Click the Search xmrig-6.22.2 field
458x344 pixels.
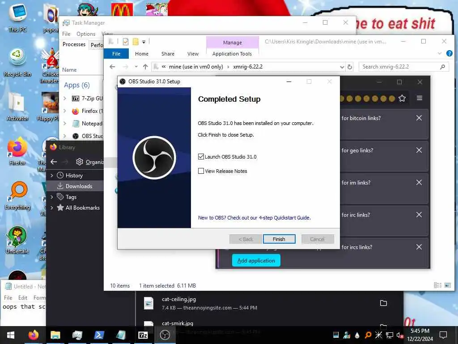403,67
